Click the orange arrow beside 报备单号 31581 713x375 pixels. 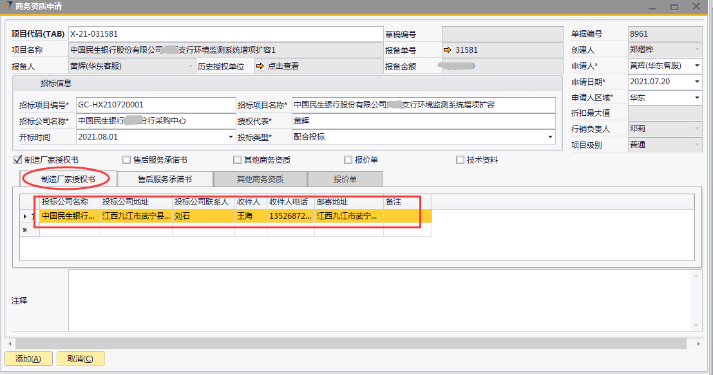coord(448,50)
